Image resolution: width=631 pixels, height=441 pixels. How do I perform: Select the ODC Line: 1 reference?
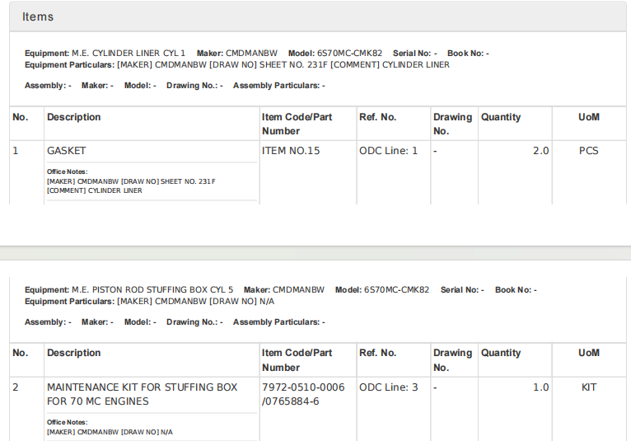point(389,151)
